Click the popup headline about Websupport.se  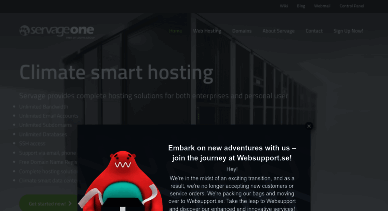(232, 153)
